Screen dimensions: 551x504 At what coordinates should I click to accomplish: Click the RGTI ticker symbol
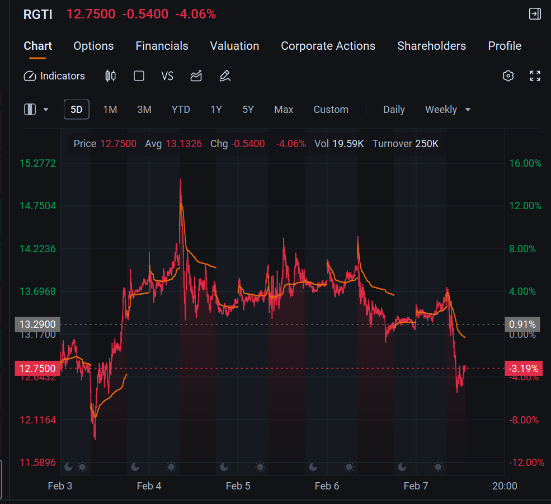click(38, 15)
